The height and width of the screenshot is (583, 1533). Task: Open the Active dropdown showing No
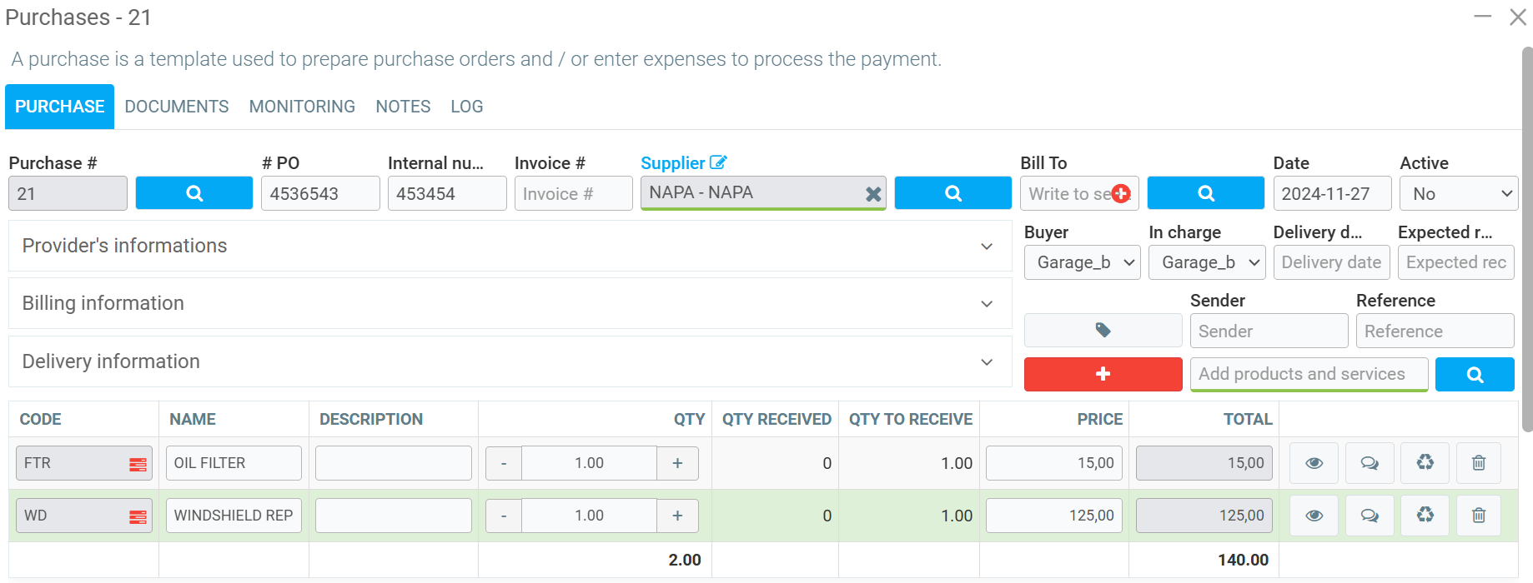(x=1458, y=194)
